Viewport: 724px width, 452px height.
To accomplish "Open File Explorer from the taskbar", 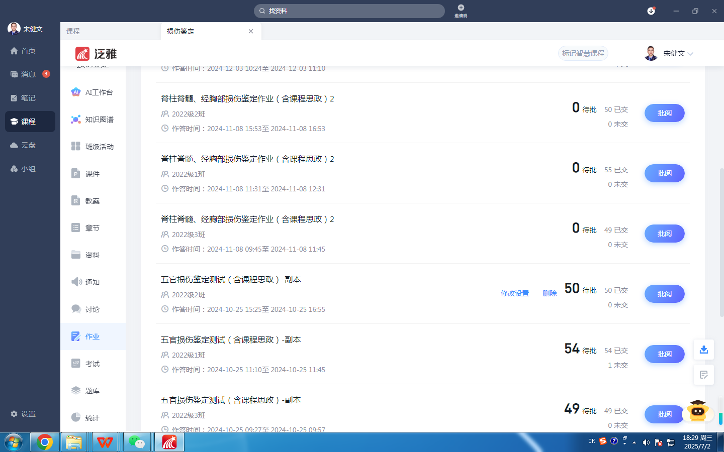I will pos(74,442).
